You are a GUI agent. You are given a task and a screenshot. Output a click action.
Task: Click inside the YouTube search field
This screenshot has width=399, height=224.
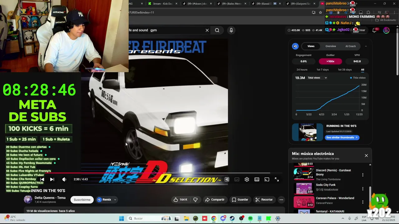(165, 30)
